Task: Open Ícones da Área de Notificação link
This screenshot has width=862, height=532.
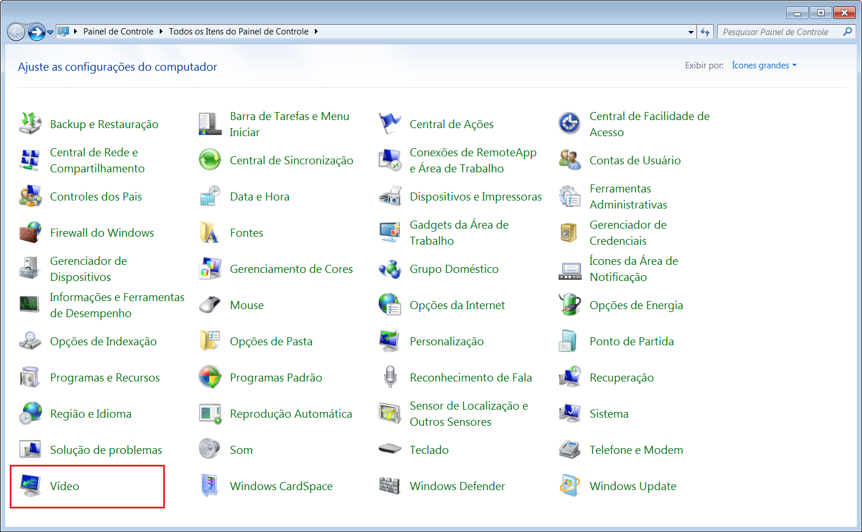Action: pyautogui.click(x=633, y=269)
